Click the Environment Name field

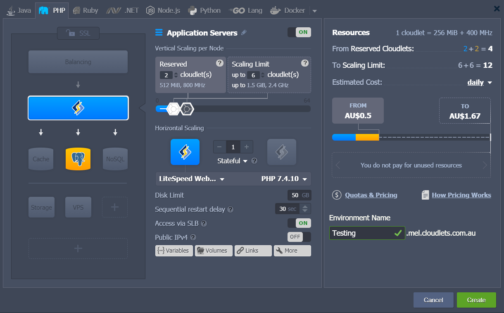point(367,233)
